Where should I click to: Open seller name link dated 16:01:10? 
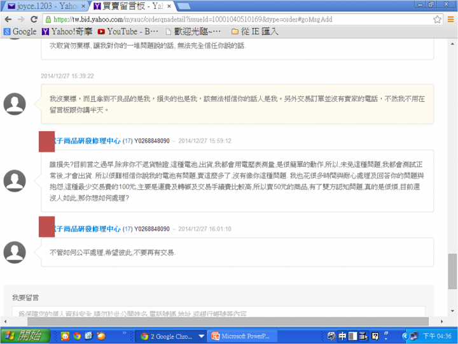tap(87, 229)
